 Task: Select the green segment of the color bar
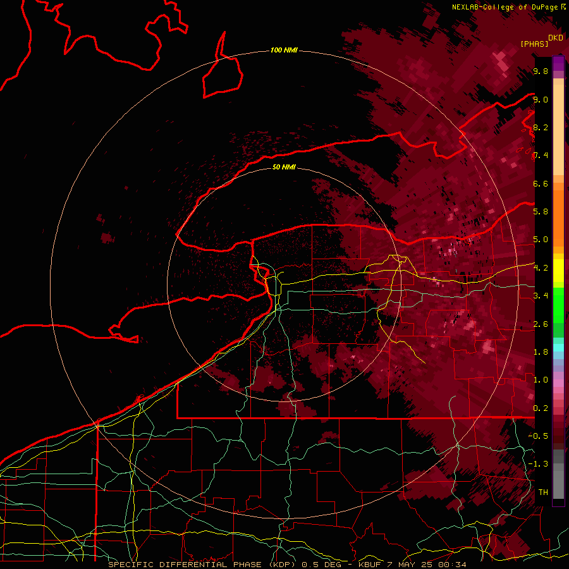click(x=558, y=312)
